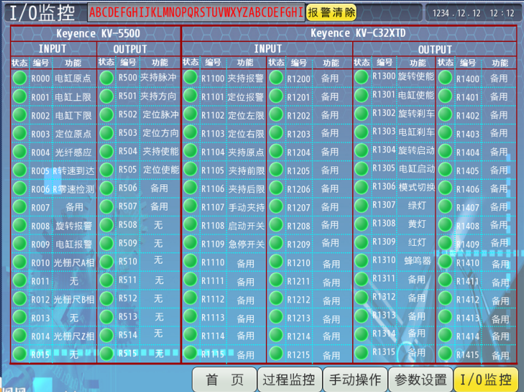Viewport: 524px width, 392px height.
Task: Open the 过程监控 process monitoring page
Action: tap(289, 379)
